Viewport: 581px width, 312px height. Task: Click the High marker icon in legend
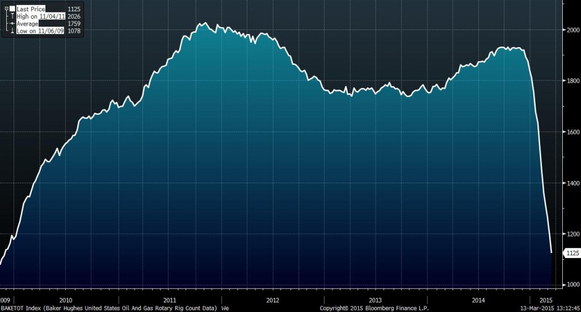12,17
